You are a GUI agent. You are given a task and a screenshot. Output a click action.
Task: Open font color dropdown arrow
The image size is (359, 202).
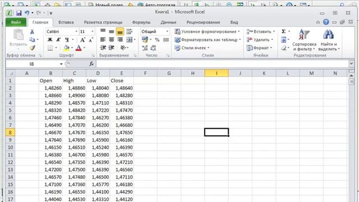[84, 48]
